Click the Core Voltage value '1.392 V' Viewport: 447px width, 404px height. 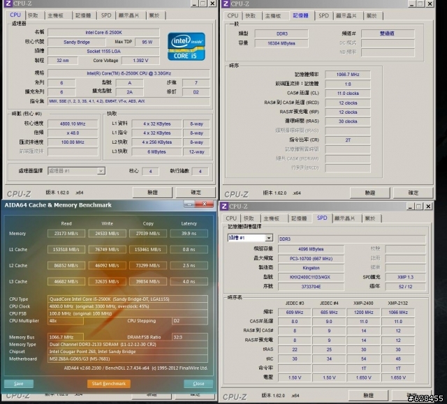(x=140, y=61)
